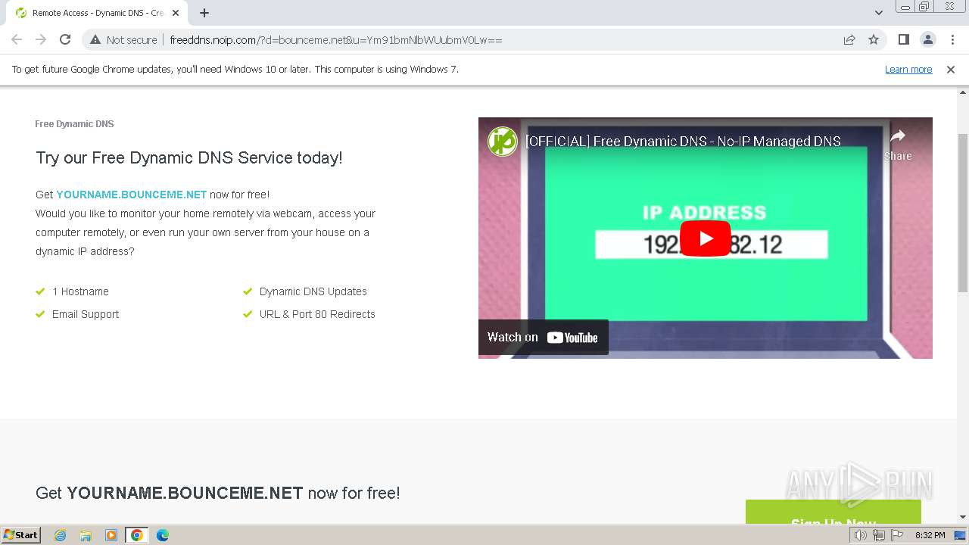Dismiss the Chrome update notification bar
The height and width of the screenshot is (545, 969).
tap(951, 69)
